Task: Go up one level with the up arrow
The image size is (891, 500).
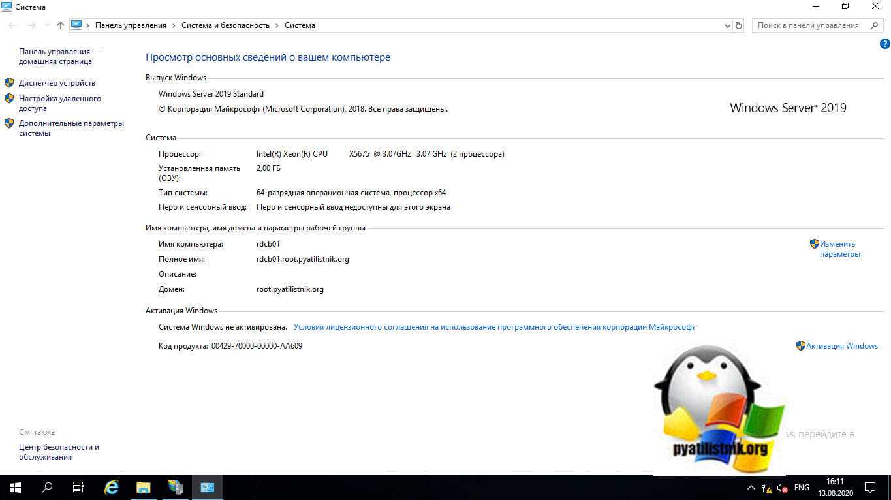Action: tap(61, 25)
